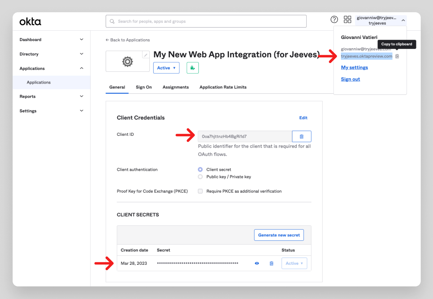Copy Client ID to clipboard
Viewport: 433px width, 299px height.
click(302, 137)
